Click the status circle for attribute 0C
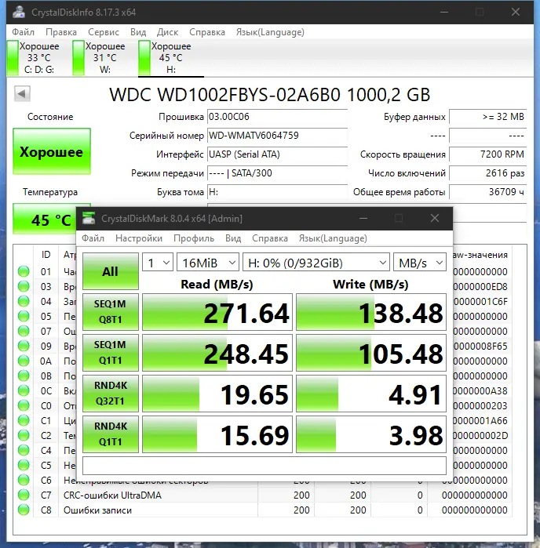This screenshot has height=548, width=540. pos(24,390)
